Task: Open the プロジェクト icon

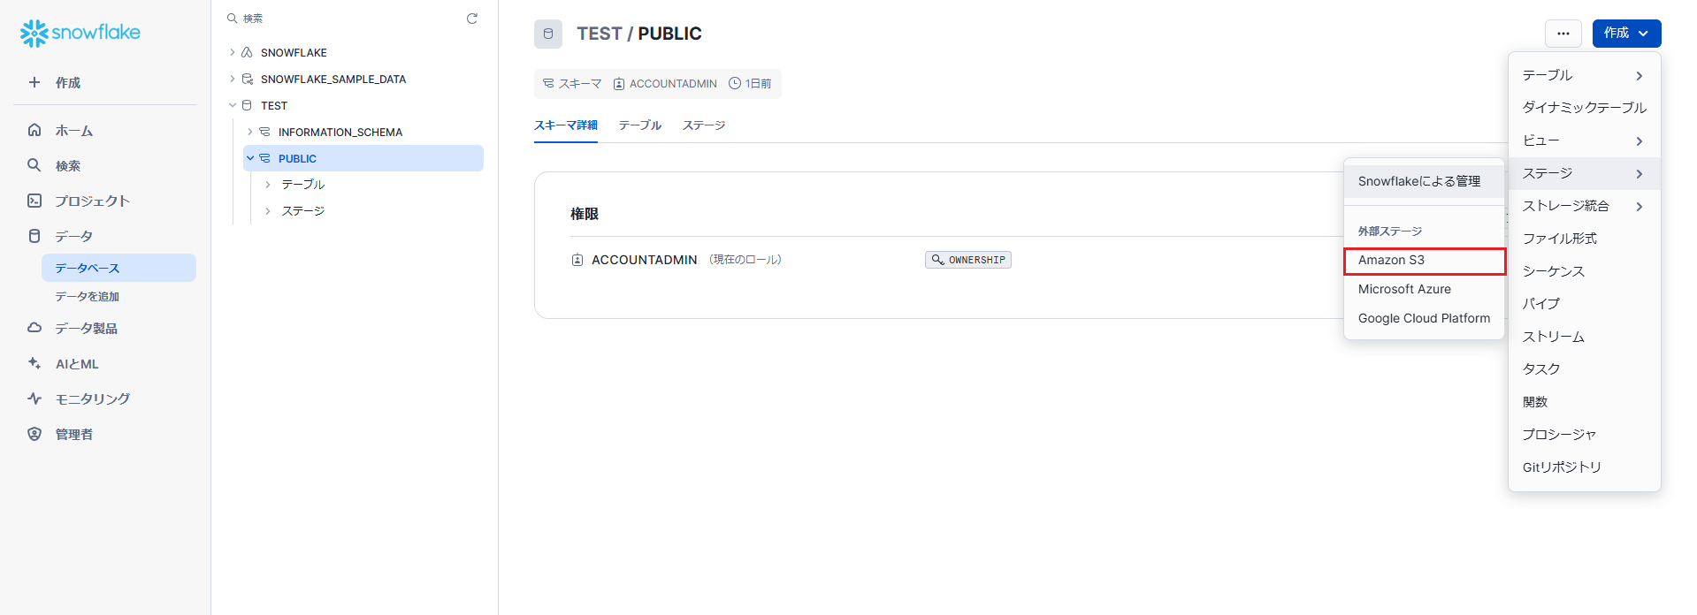Action: click(34, 201)
